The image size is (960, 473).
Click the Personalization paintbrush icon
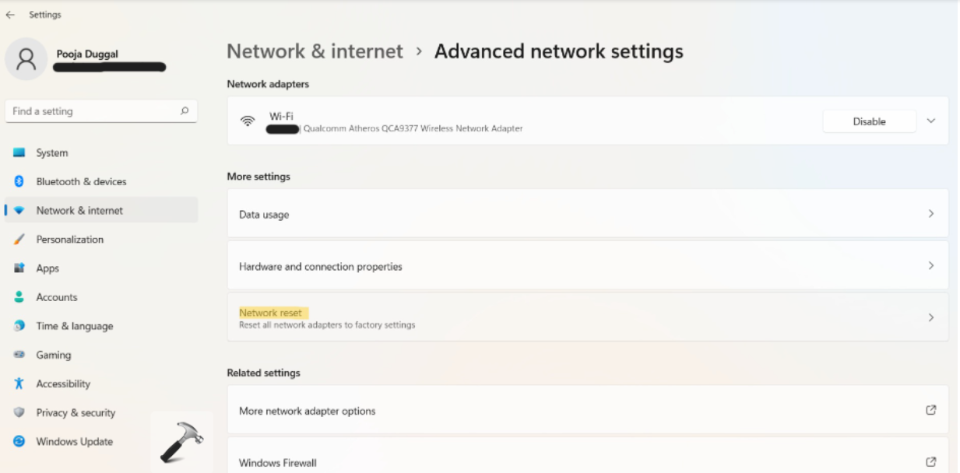tap(19, 240)
